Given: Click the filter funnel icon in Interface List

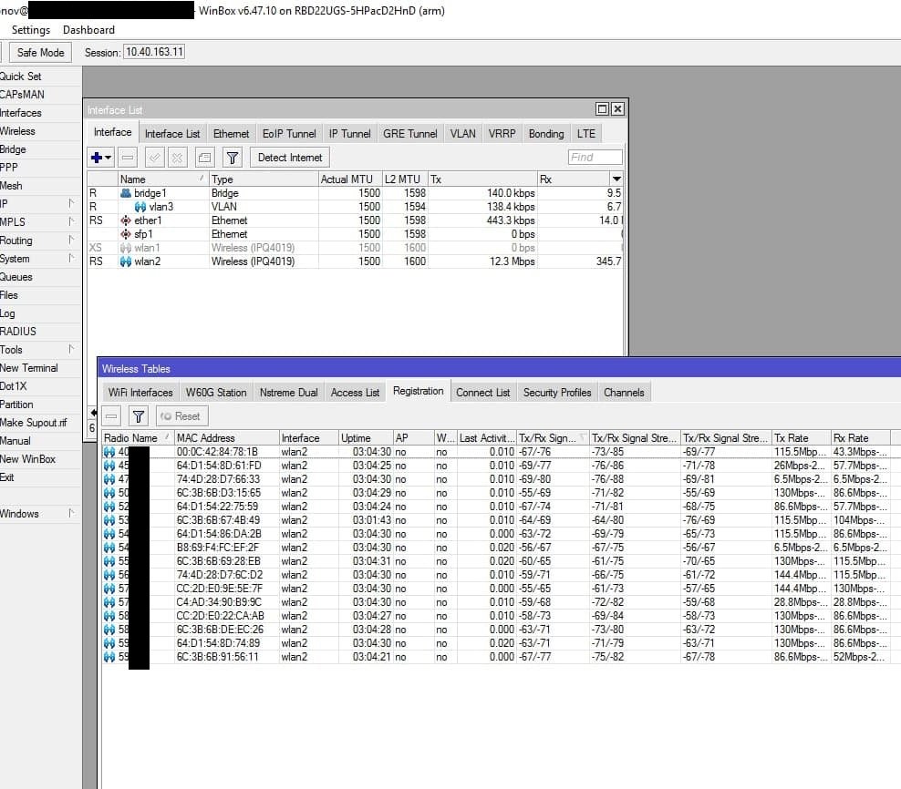Looking at the screenshot, I should click(233, 158).
